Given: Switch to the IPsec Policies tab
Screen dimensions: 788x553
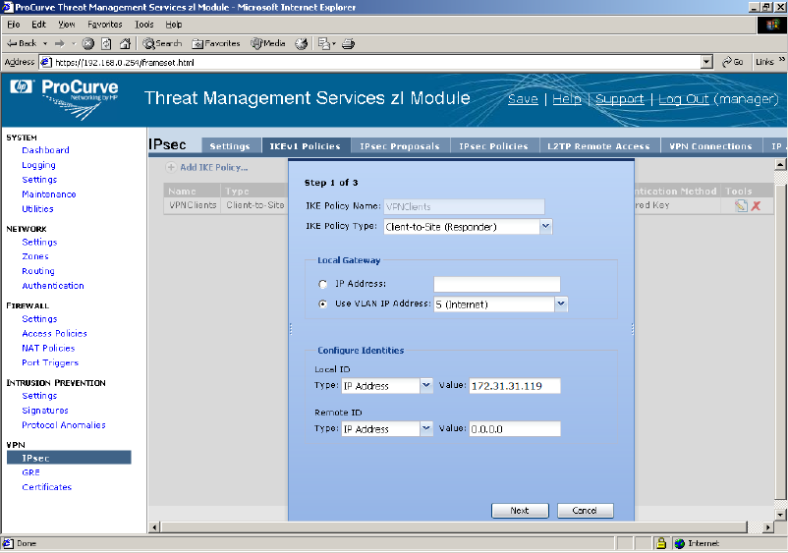Looking at the screenshot, I should coord(493,146).
